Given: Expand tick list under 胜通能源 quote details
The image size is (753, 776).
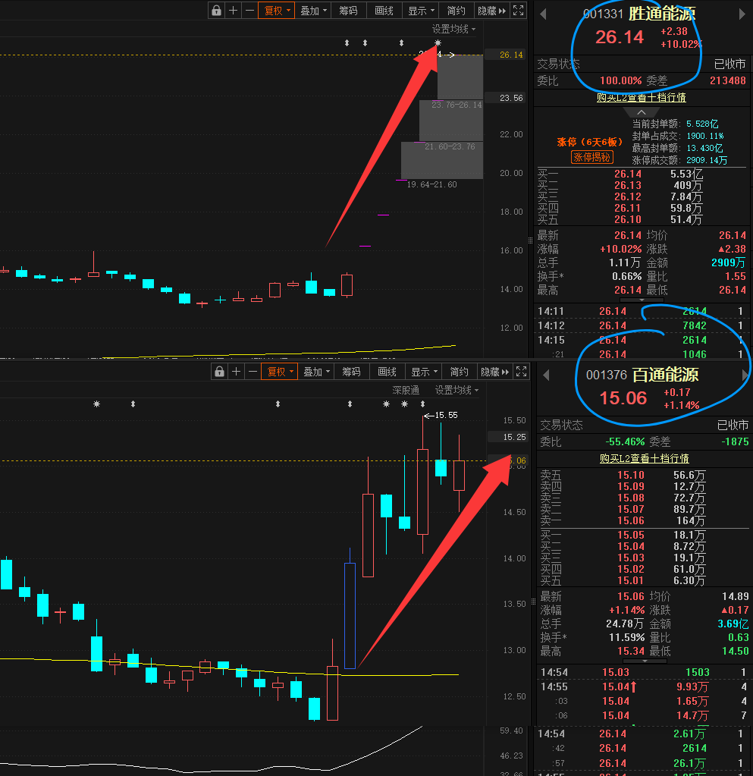Looking at the screenshot, I should click(642, 300).
